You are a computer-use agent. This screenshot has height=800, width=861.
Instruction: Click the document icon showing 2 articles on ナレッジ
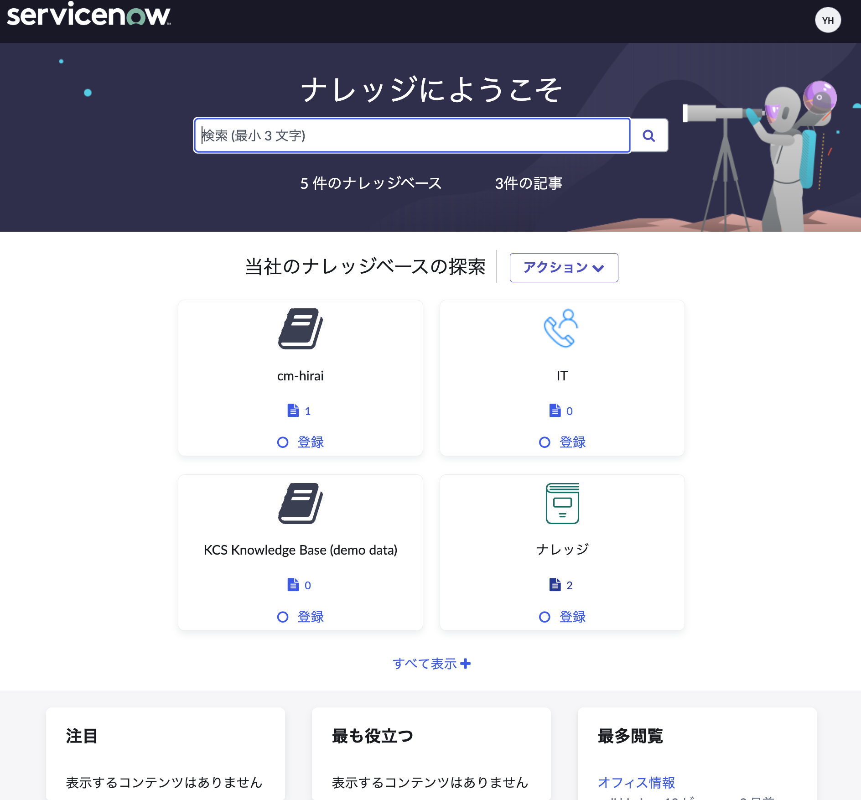pos(555,585)
